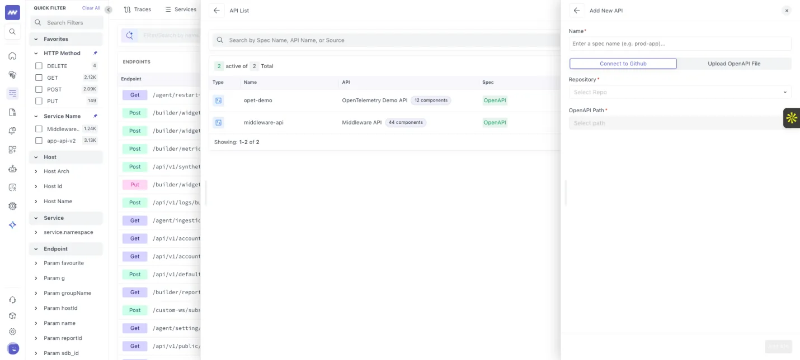The height and width of the screenshot is (360, 800).
Task: Click back arrow in Add New API panel
Action: pos(577,11)
